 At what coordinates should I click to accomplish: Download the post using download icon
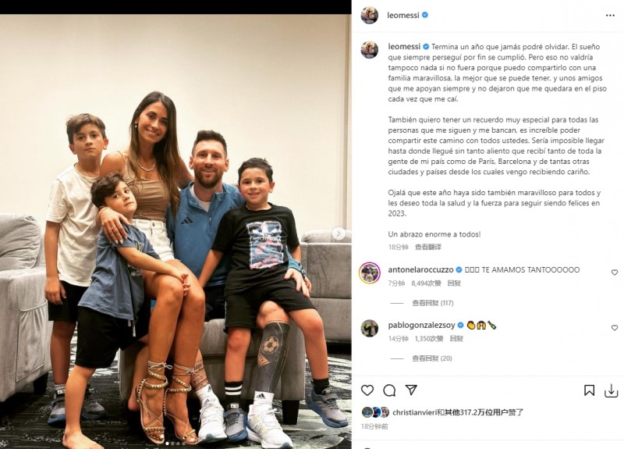click(x=611, y=391)
